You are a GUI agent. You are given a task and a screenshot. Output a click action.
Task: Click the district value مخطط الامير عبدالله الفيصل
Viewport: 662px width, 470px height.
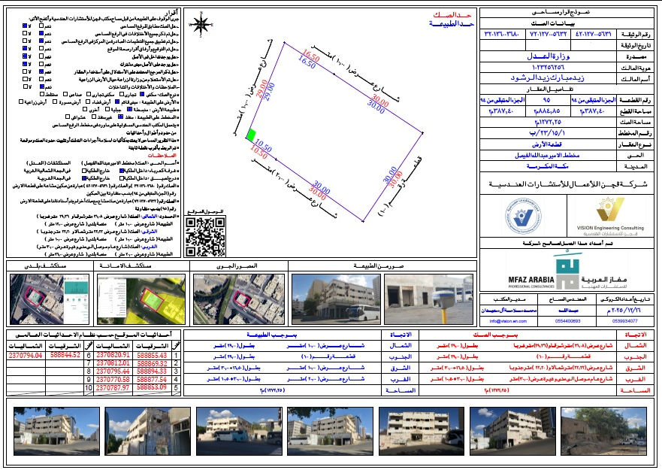coord(547,155)
